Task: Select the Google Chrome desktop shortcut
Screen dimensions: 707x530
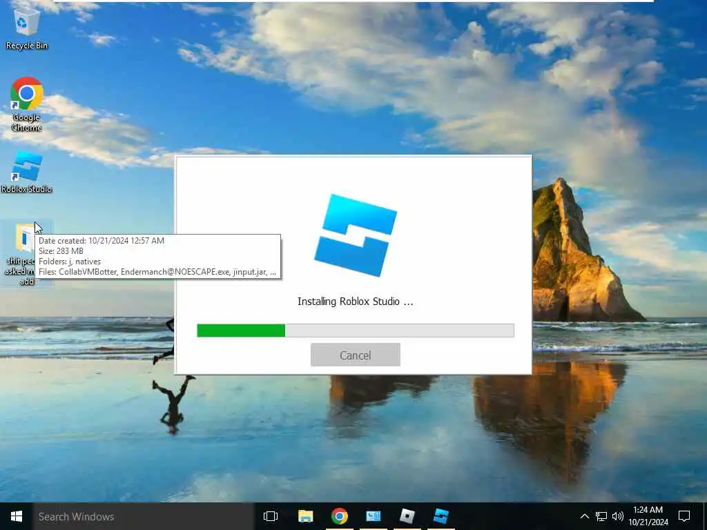Action: [27, 104]
